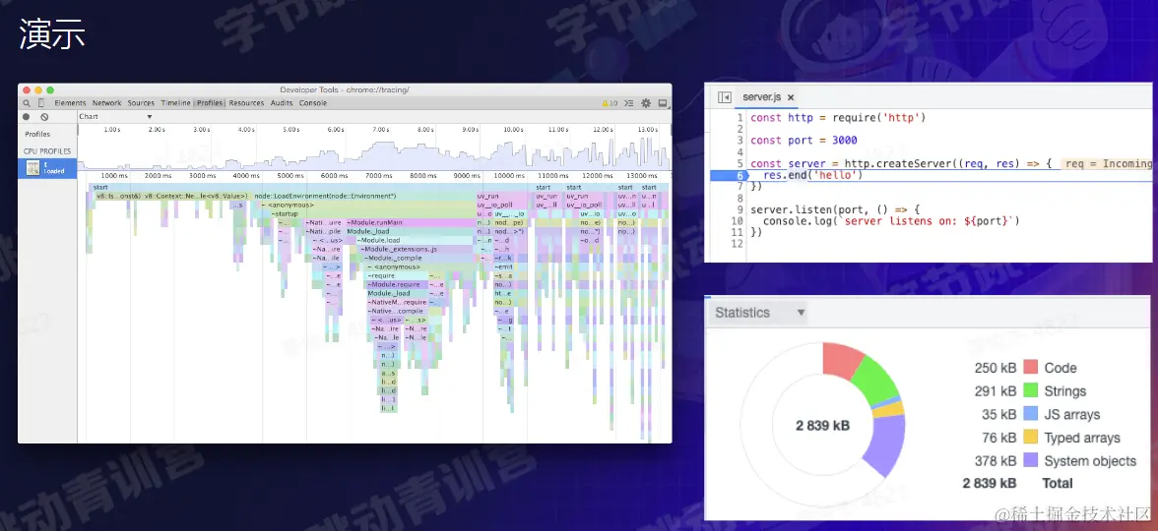The height and width of the screenshot is (531, 1158).
Task: Click the red Code legend swatch
Action: pos(1031,368)
